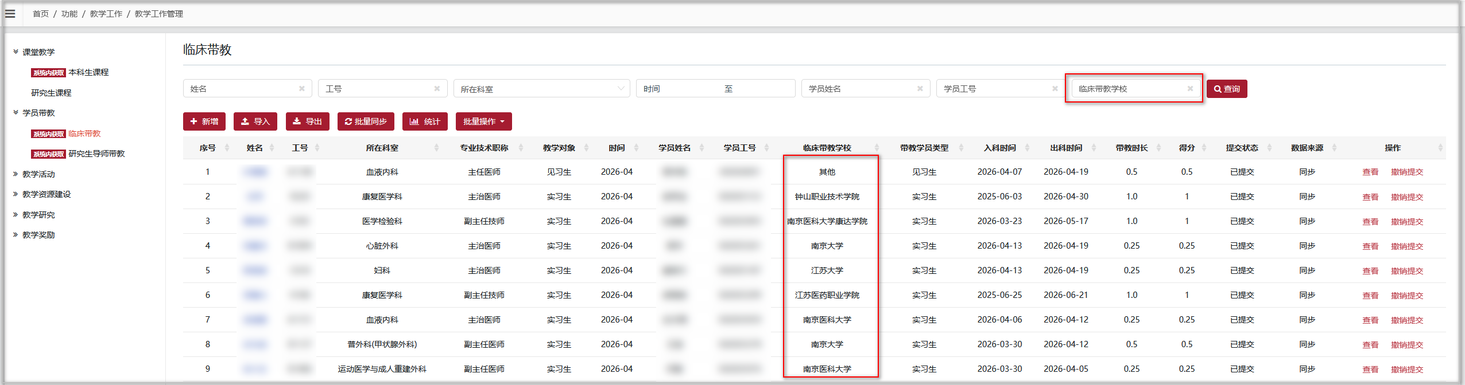The image size is (1465, 385).
Task: Go to 功能 breadcrumb
Action: 69,14
